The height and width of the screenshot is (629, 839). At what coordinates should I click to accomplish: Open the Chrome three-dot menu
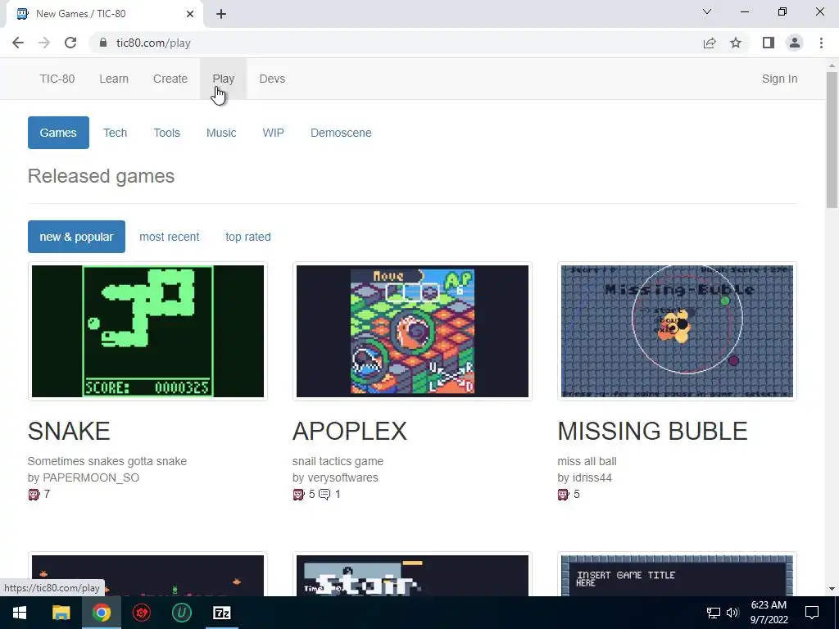tap(821, 43)
